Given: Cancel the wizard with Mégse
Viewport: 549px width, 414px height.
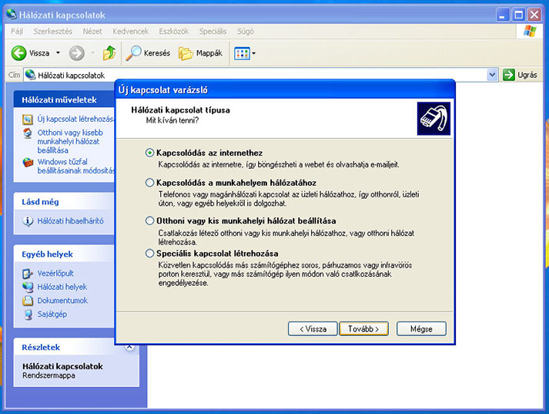Looking at the screenshot, I should point(421,329).
